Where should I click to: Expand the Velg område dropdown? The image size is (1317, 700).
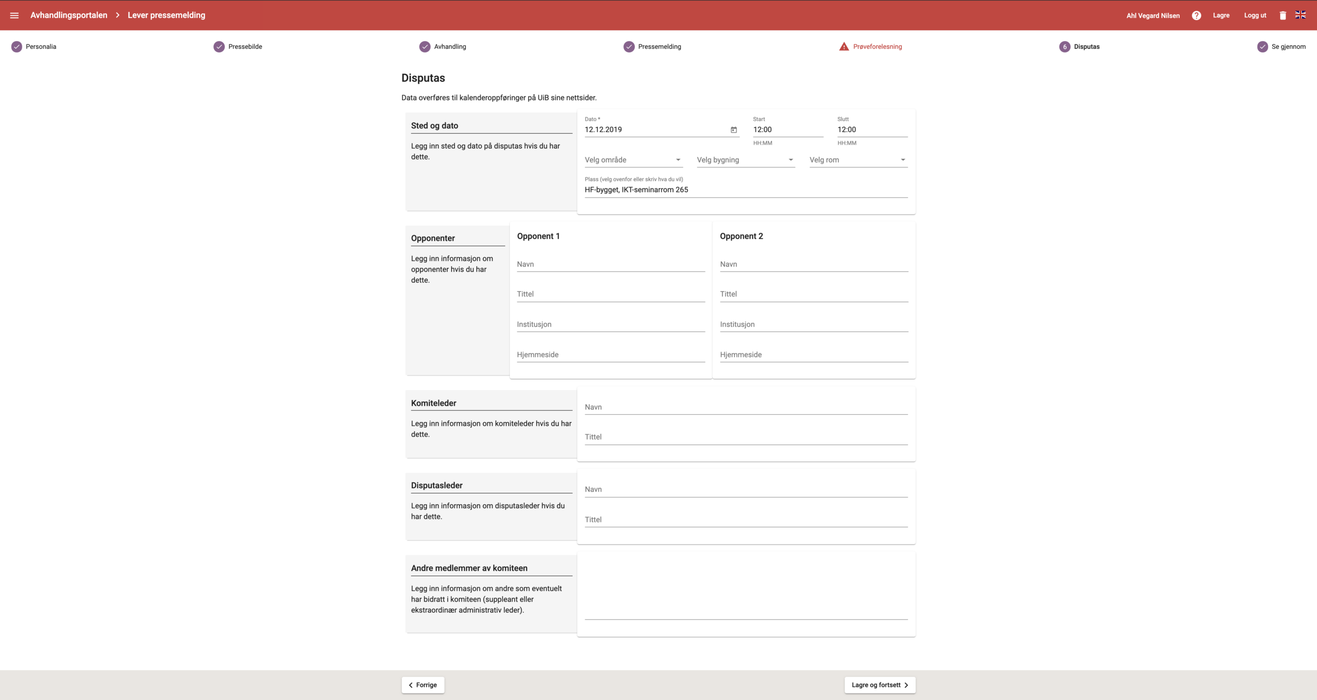click(x=633, y=160)
